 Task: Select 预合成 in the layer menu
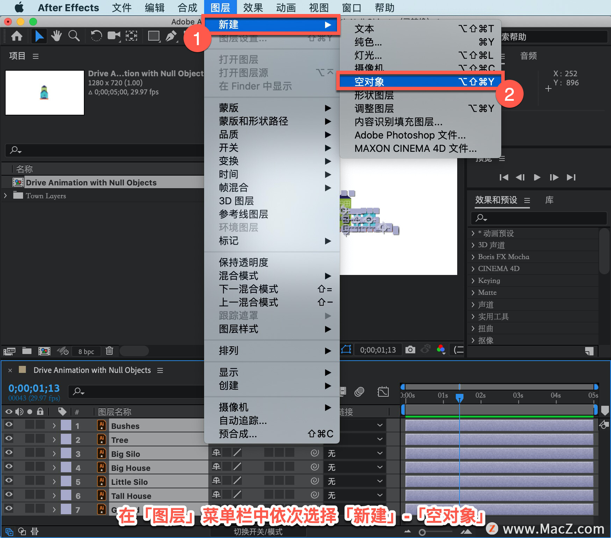[272, 434]
